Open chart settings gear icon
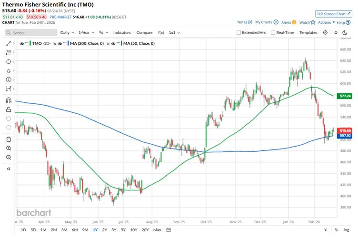Screen dimensions: 358x237 325,32
